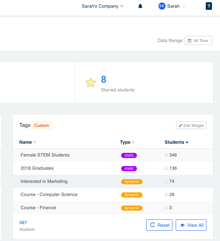
Task: Click the Reset button
Action: [x=159, y=225]
